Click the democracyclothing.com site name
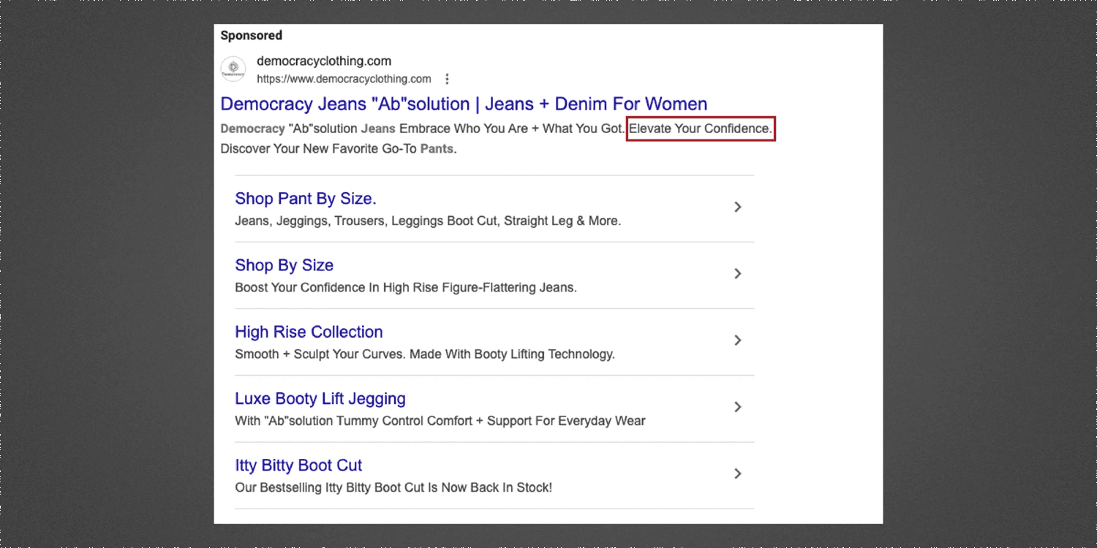The width and height of the screenshot is (1097, 548). (x=324, y=61)
